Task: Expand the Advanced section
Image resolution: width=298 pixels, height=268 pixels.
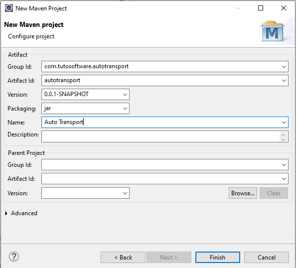Action: point(6,213)
